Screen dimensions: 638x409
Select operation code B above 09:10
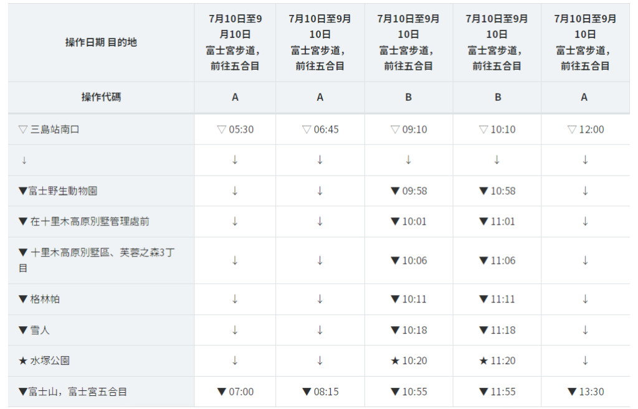409,97
